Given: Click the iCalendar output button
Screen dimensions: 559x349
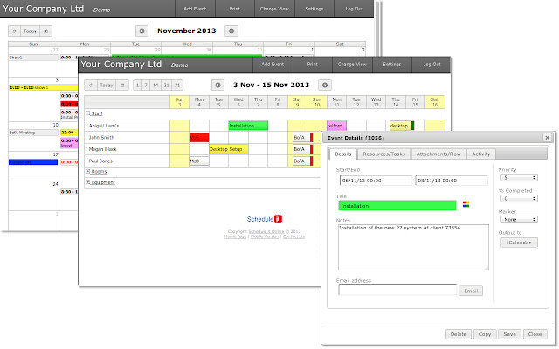Looking at the screenshot, I should [x=519, y=243].
